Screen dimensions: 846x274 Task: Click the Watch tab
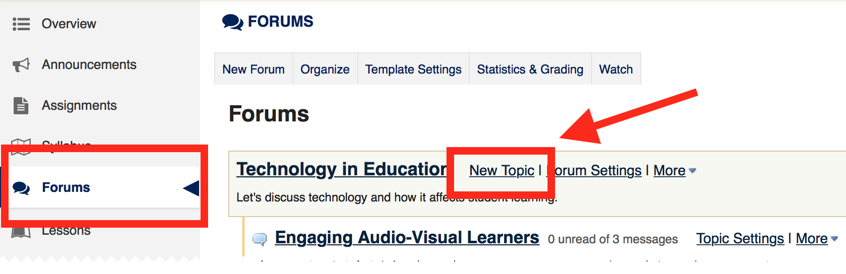(616, 70)
